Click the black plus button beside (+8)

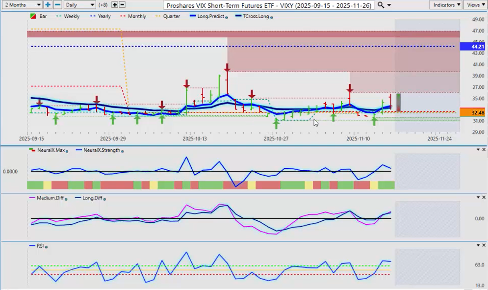pyautogui.click(x=115, y=5)
